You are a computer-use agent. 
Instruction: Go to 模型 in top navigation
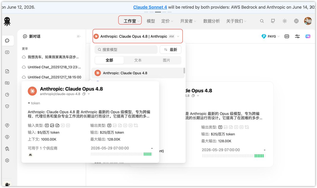(x=151, y=21)
